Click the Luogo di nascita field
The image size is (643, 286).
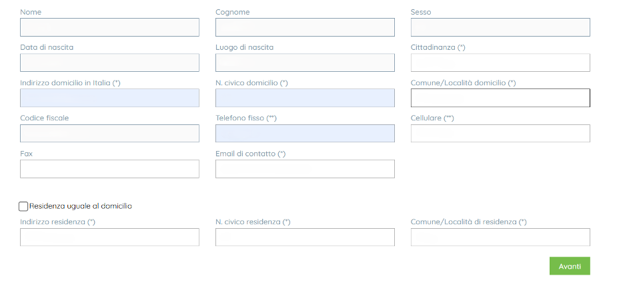(305, 63)
